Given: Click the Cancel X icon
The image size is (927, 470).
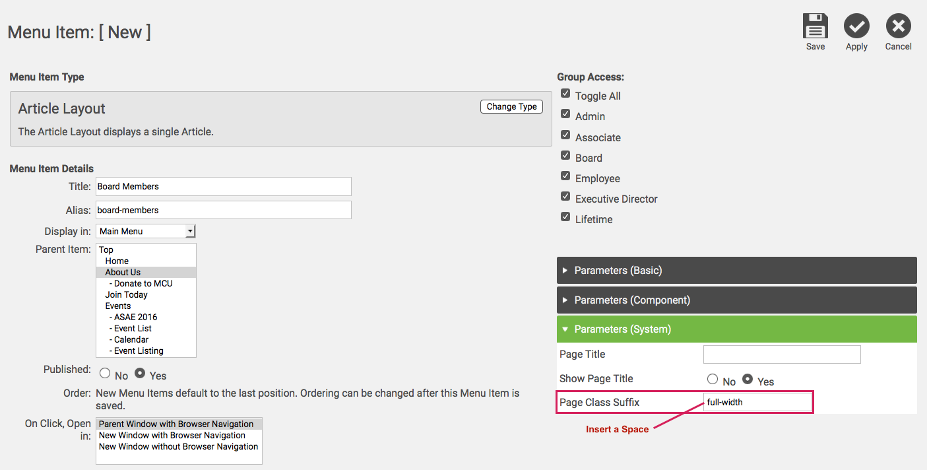Looking at the screenshot, I should tap(898, 26).
